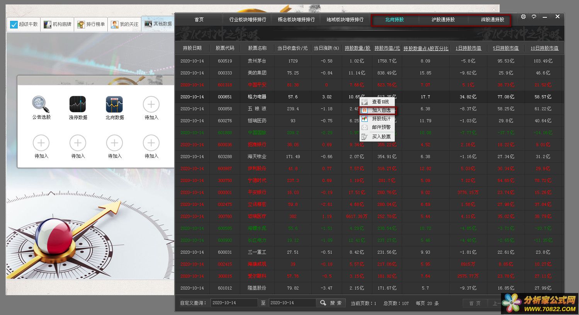Select the 海康威视 stock name
Image resolution: width=579 pixels, height=315 pixels.
[257, 264]
